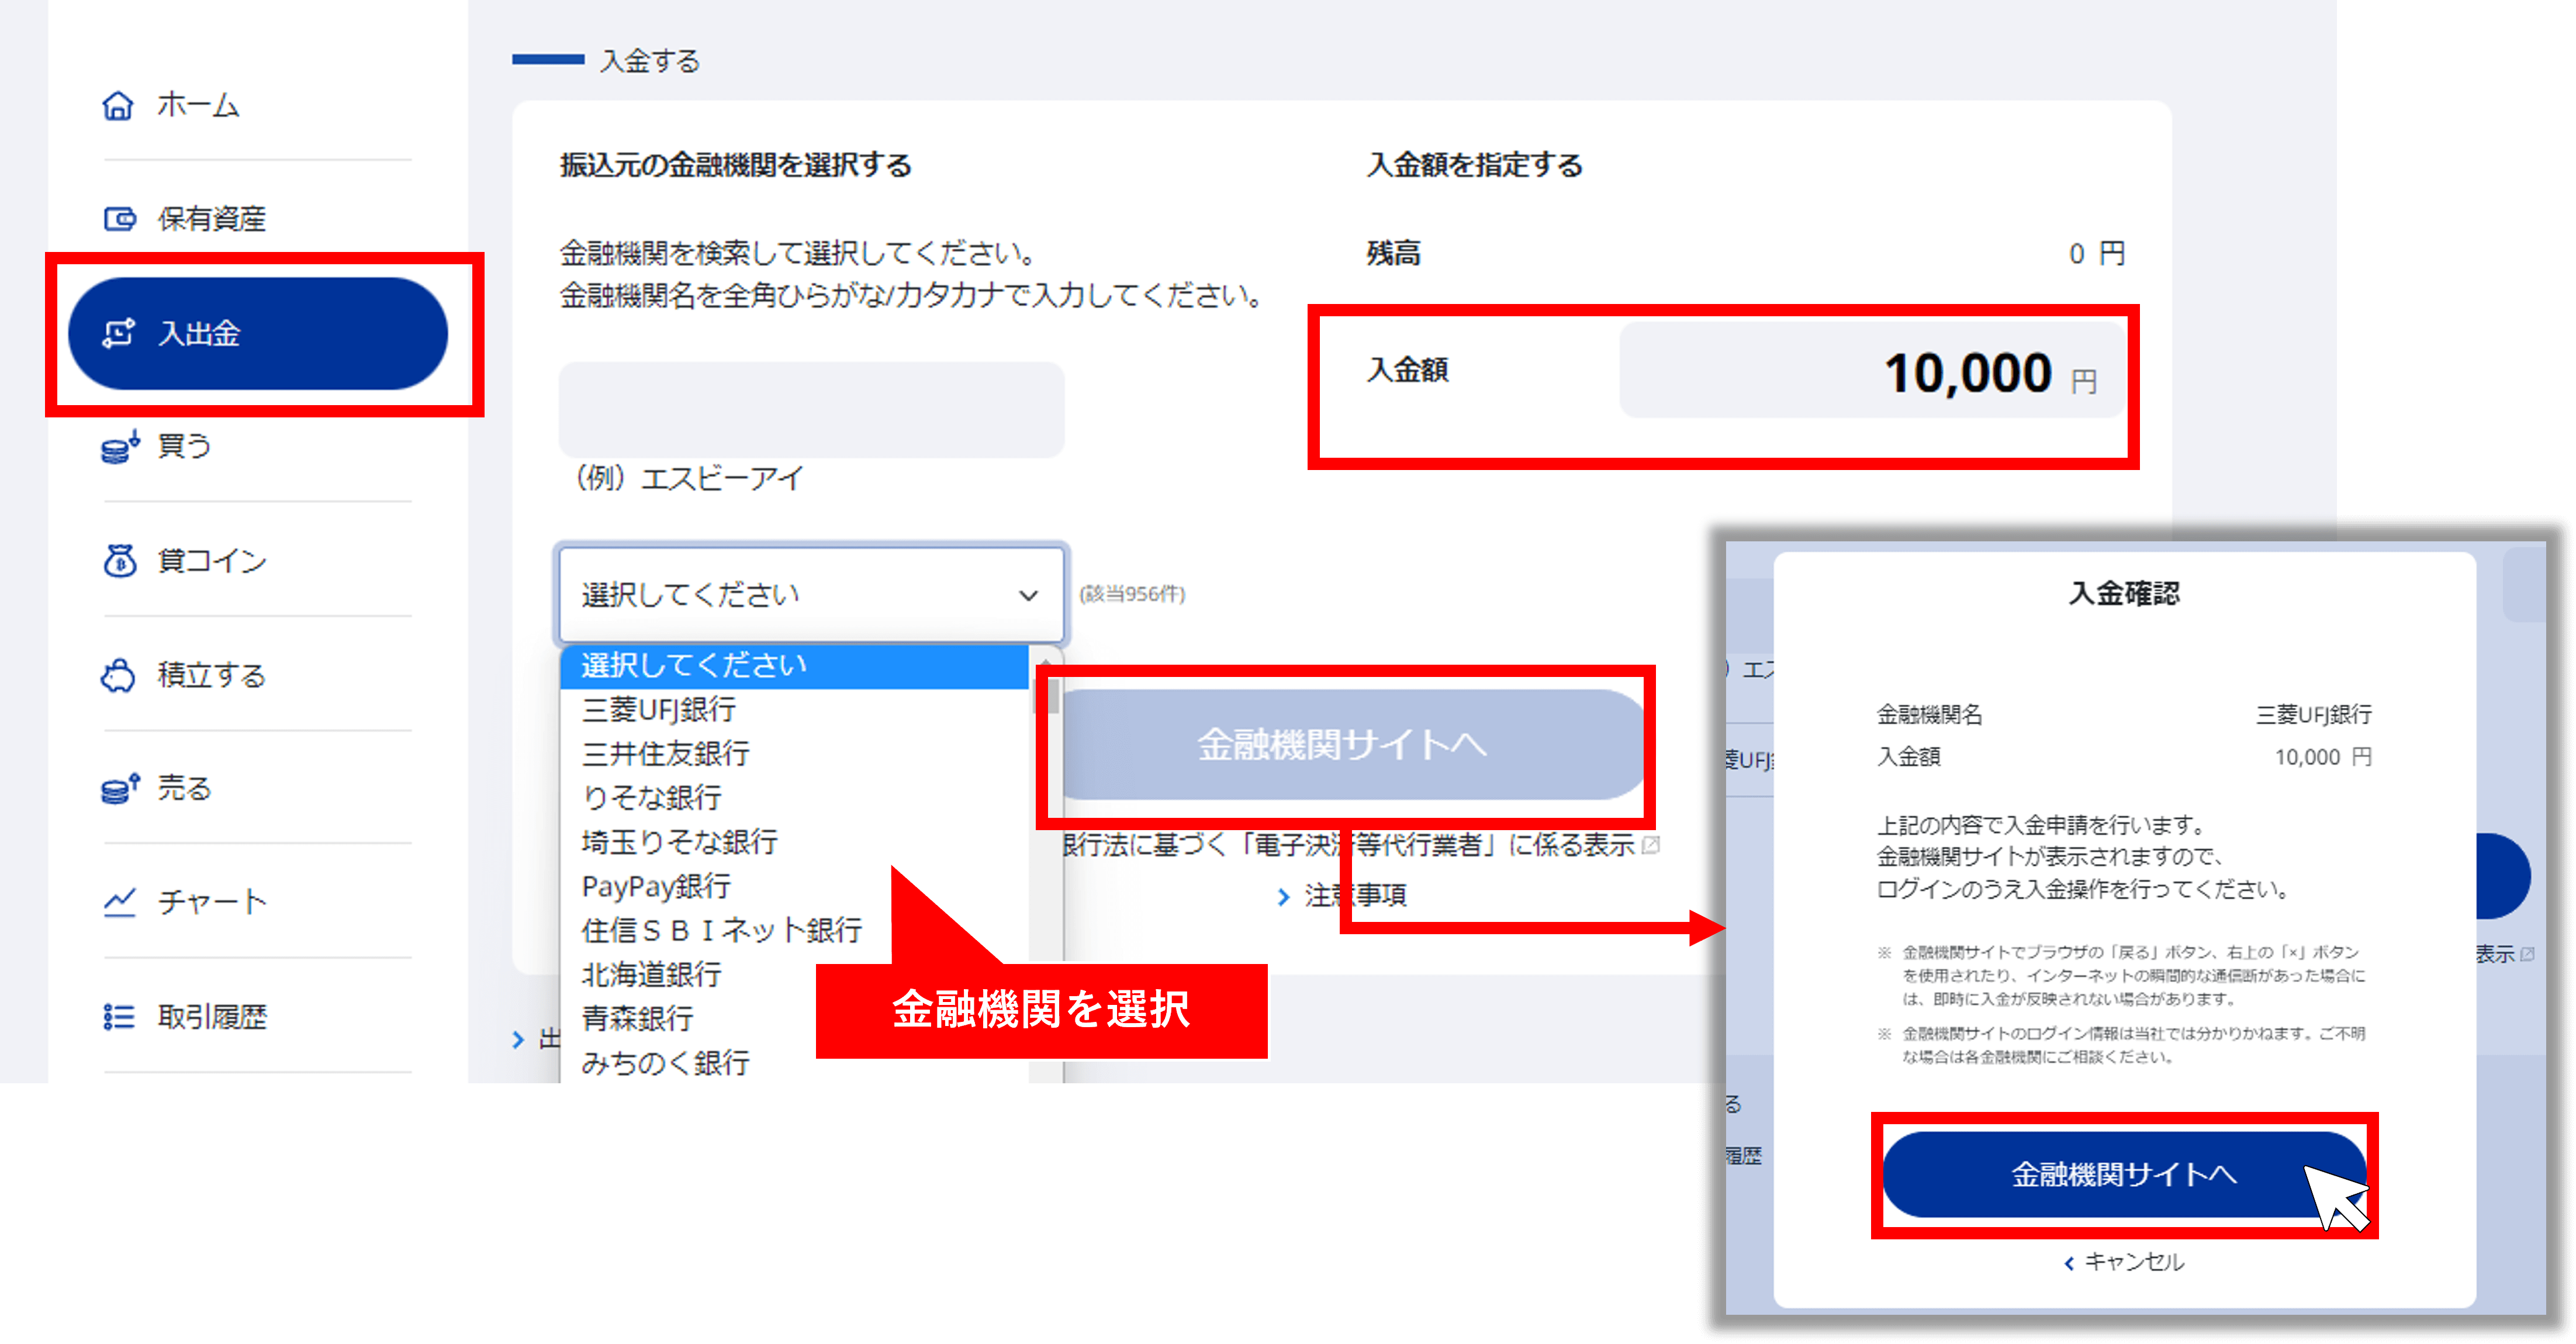Click the Home house icon in sidebar
Screen dimensions: 2576x1344
[x=118, y=105]
